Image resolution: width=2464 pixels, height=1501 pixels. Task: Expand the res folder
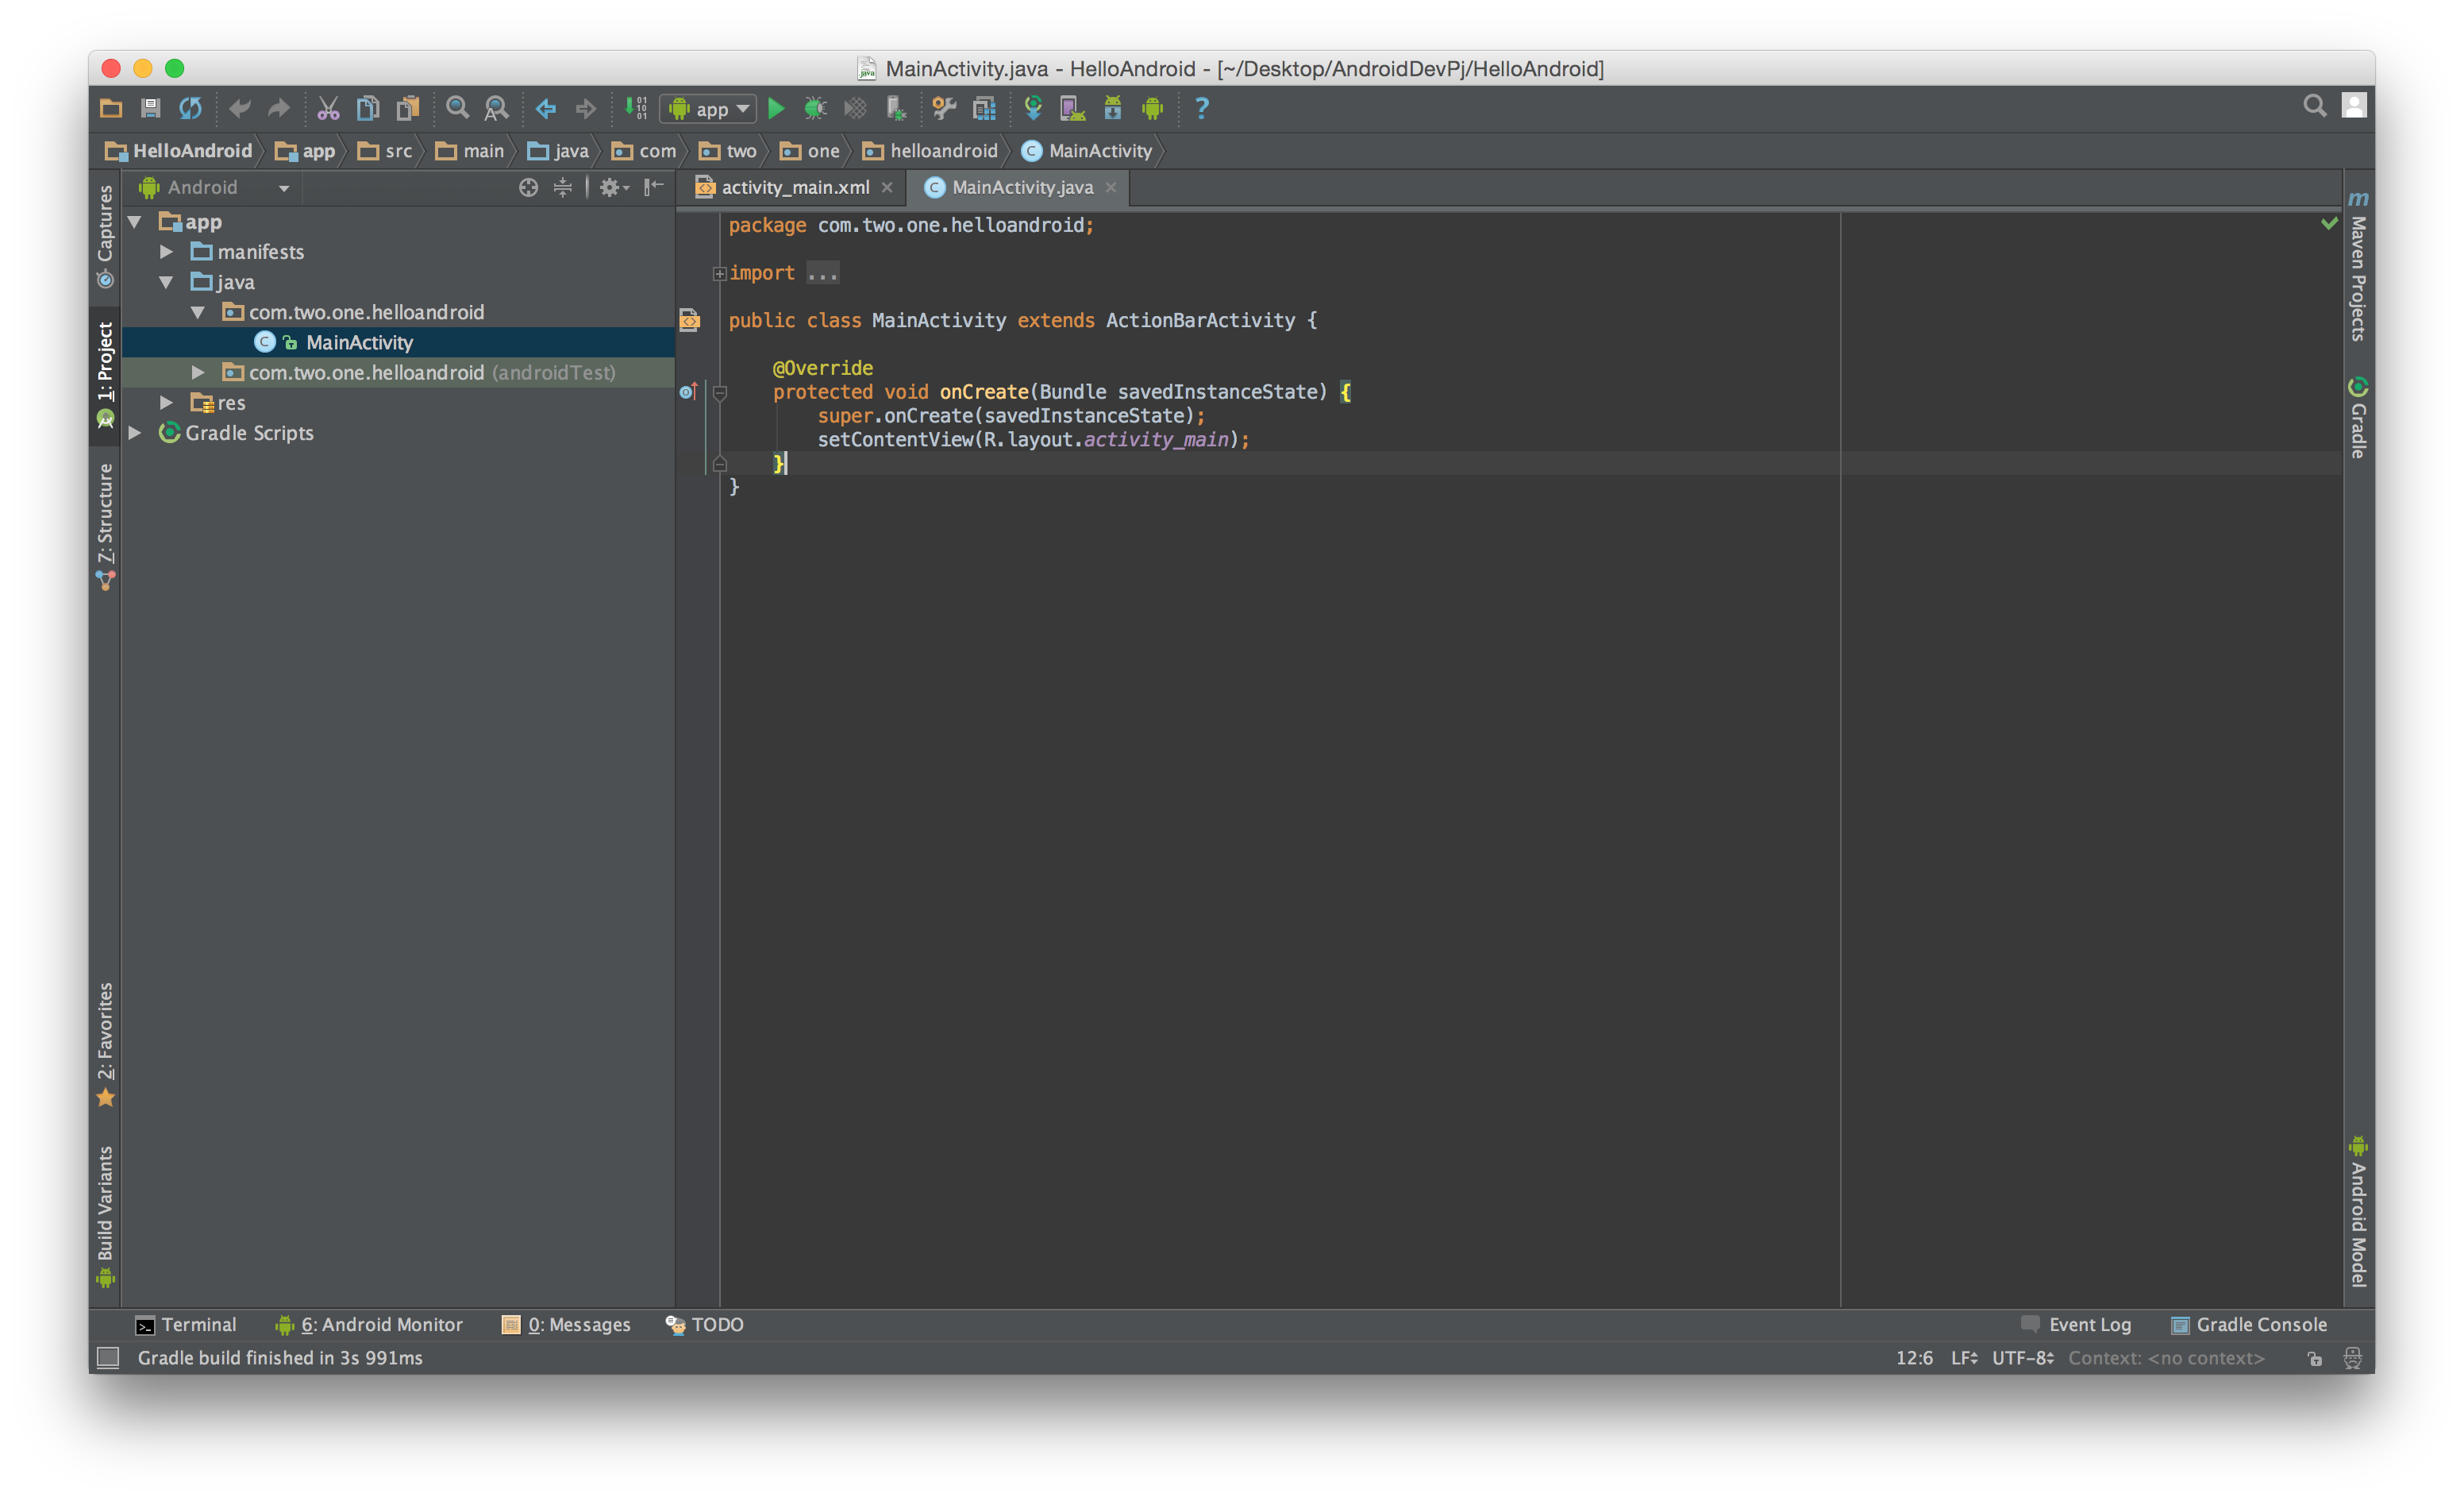(167, 403)
